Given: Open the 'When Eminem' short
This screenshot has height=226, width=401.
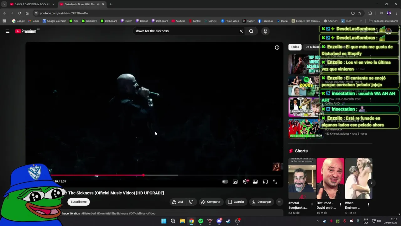Looking at the screenshot, I should coord(359,179).
